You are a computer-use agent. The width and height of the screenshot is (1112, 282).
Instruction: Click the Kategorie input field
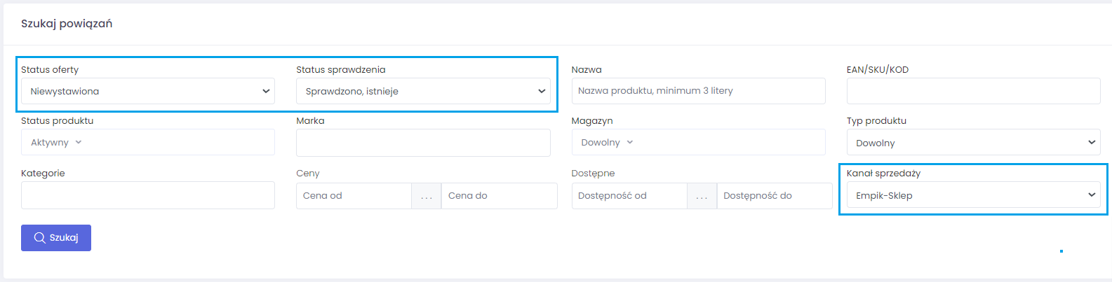147,195
